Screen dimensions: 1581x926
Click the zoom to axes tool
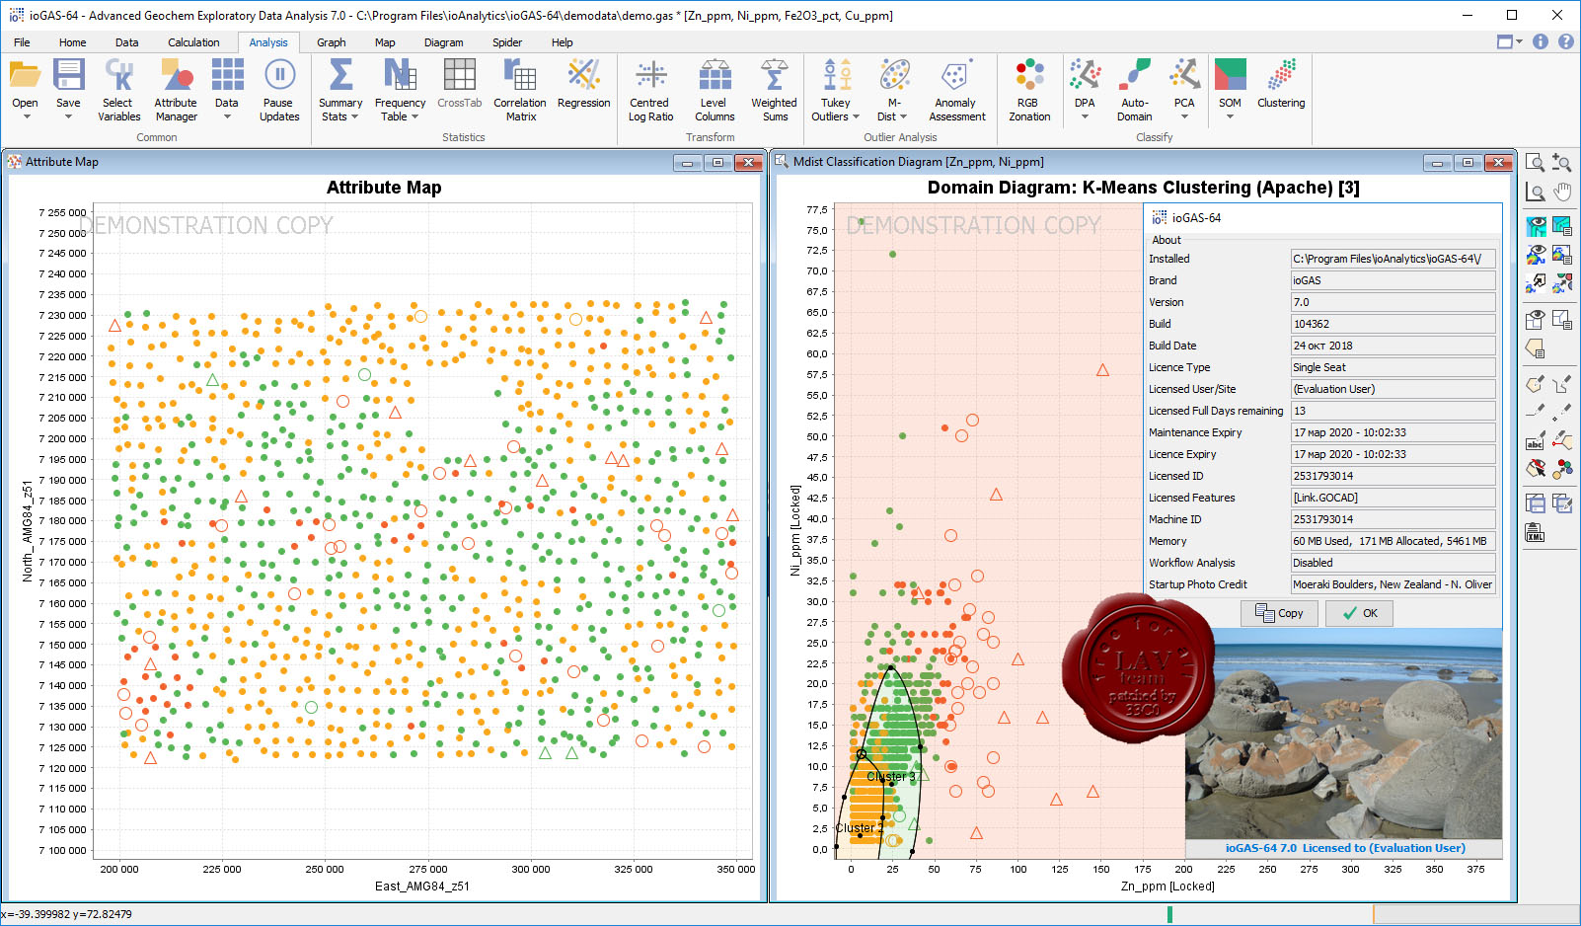coord(1535,192)
